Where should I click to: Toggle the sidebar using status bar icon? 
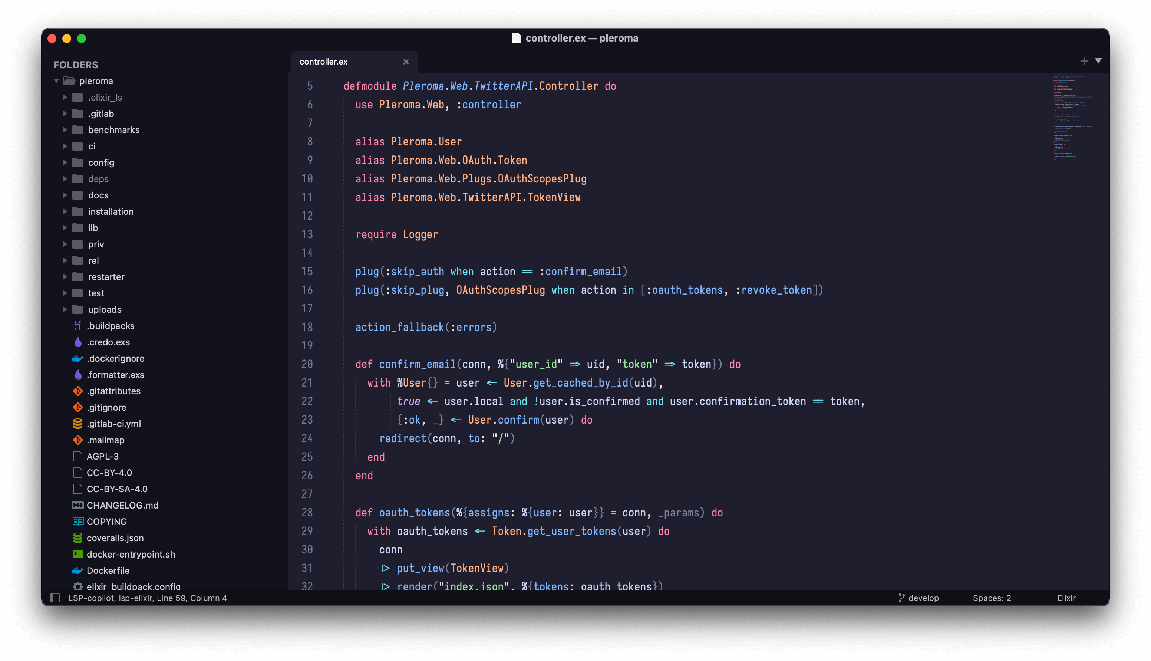[x=55, y=598]
